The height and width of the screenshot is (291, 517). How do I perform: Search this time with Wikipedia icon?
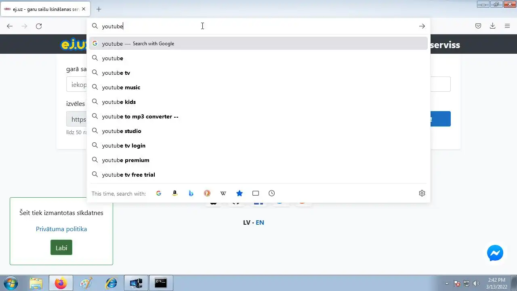tap(223, 193)
